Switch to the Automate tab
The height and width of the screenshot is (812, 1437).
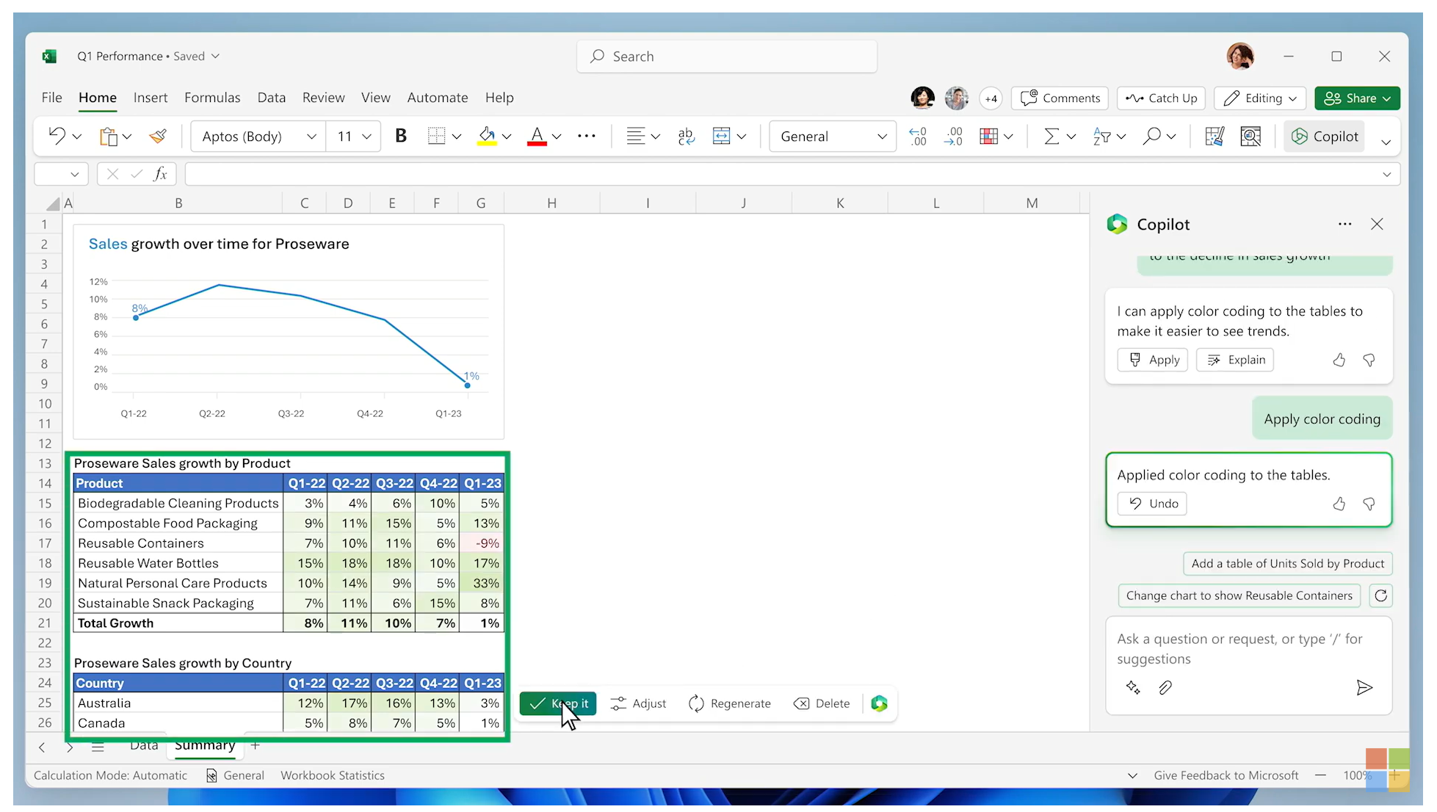(438, 98)
